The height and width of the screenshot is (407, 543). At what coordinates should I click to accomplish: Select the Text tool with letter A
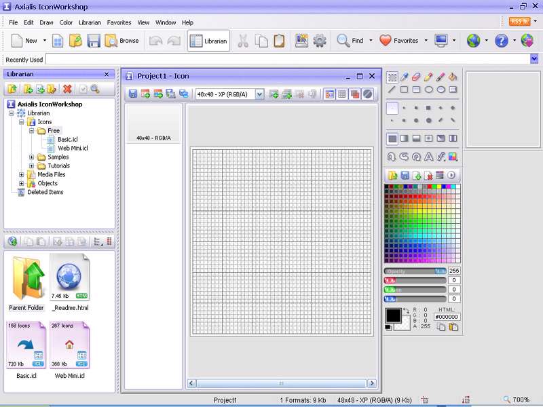click(x=428, y=157)
